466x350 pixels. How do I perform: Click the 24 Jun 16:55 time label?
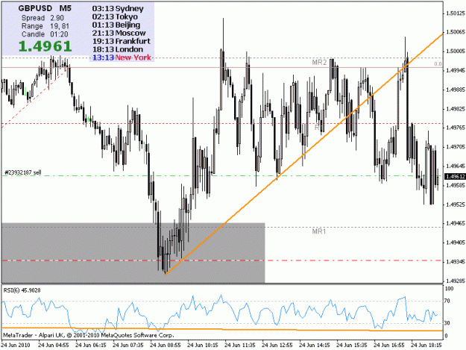tap(389, 345)
